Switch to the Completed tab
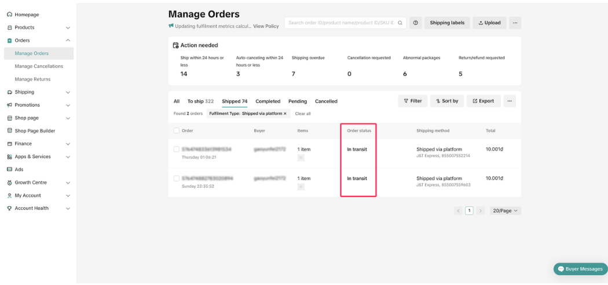 coord(268,101)
